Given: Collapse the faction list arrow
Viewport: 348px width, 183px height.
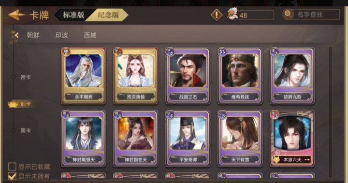Looking at the screenshot, I should 14,35.
